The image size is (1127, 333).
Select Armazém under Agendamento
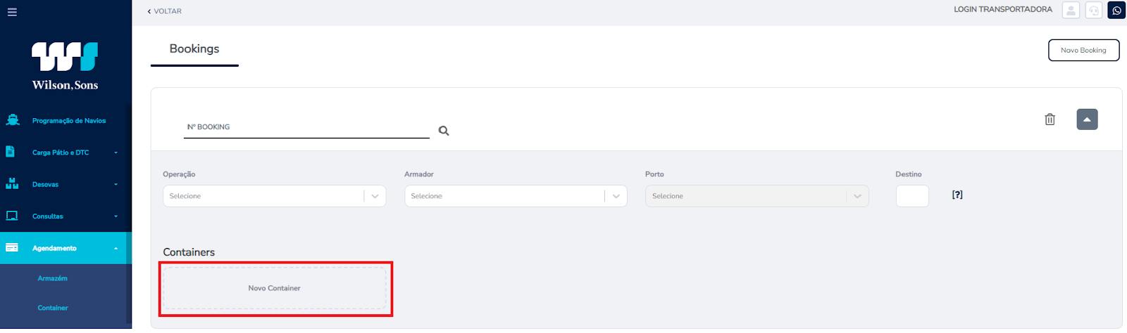click(53, 279)
